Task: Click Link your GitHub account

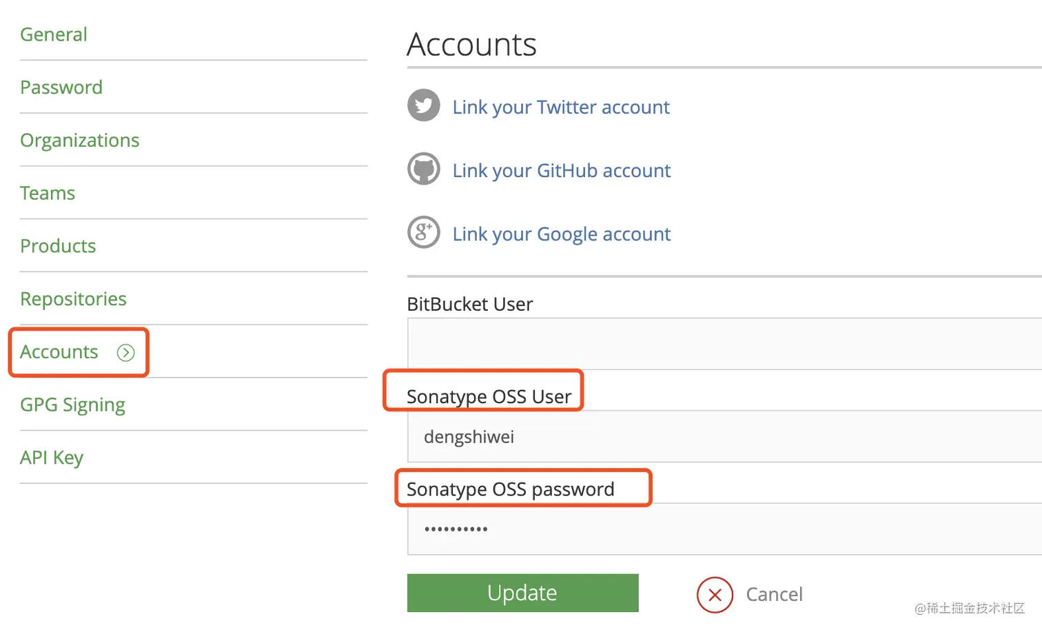Action: (562, 171)
